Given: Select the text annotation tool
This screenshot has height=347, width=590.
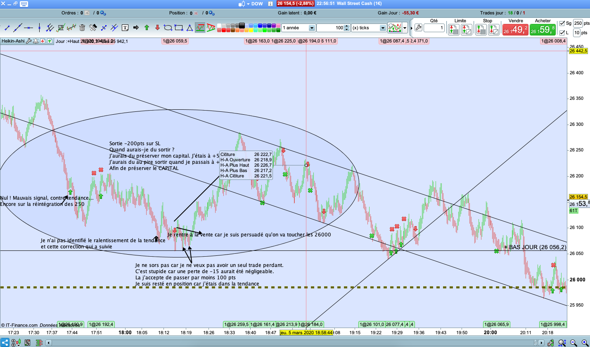Looking at the screenshot, I should pyautogui.click(x=125, y=28).
